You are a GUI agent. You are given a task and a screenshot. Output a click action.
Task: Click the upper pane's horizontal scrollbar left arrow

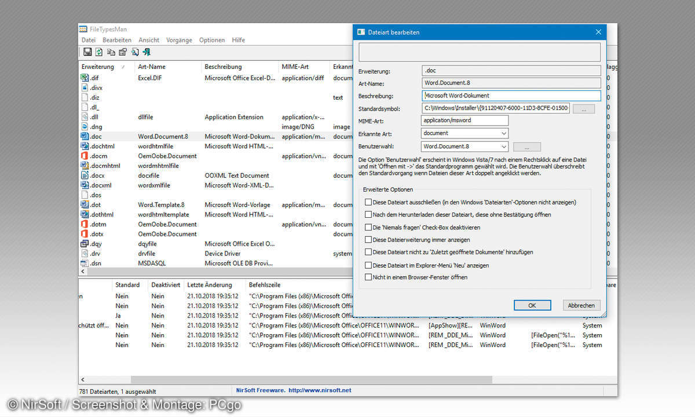click(82, 272)
